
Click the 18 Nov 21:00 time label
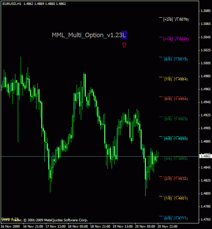100,226
